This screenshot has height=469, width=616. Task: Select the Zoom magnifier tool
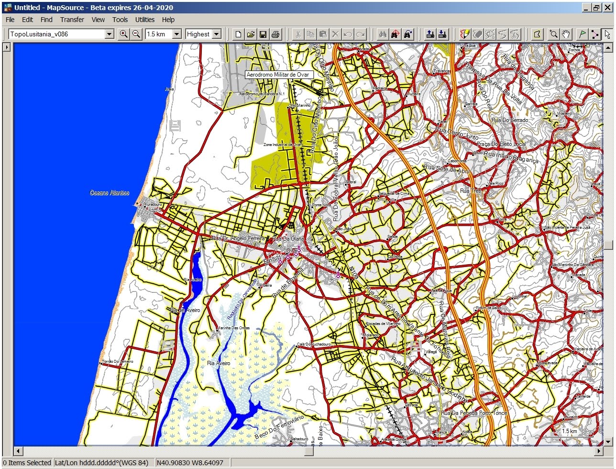553,34
